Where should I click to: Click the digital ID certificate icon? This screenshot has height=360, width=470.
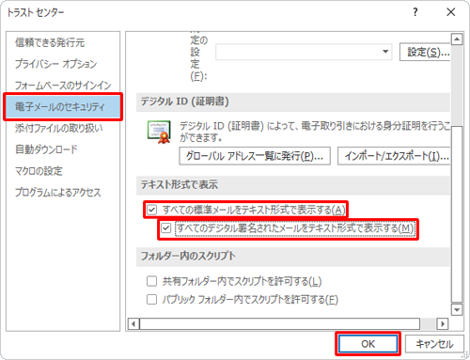[x=159, y=132]
